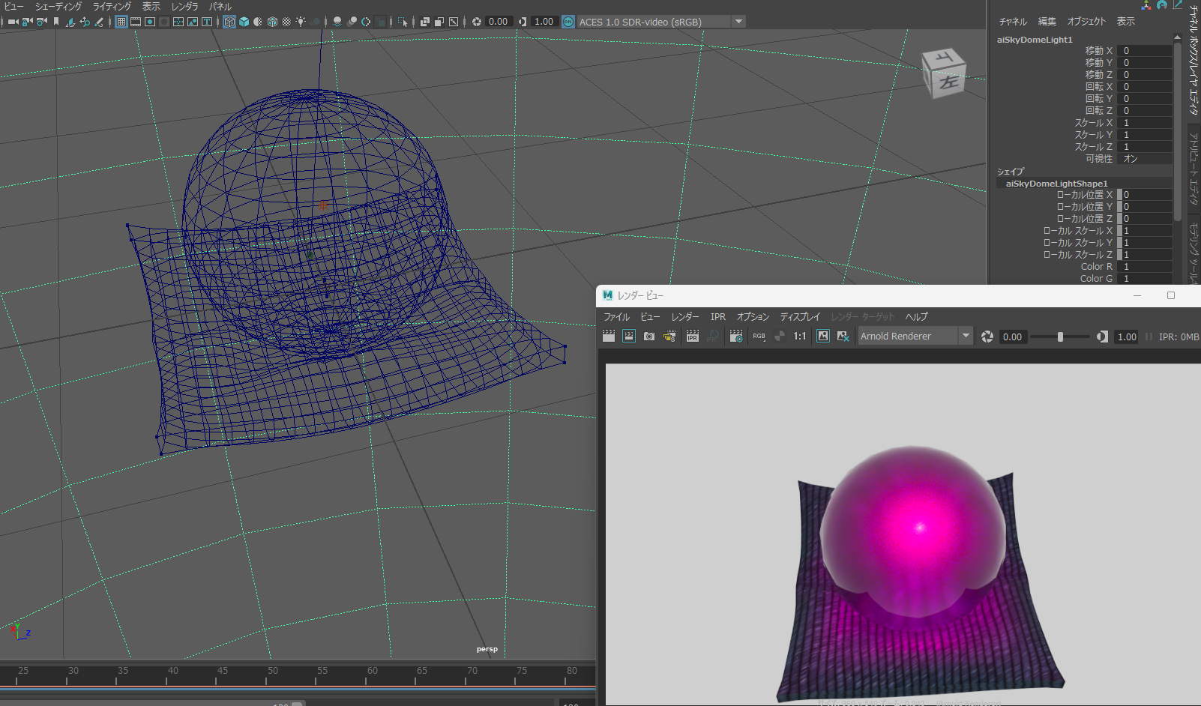This screenshot has width=1201, height=706.
Task: Open the チャネル menu in Channel Box
Action: point(1012,22)
